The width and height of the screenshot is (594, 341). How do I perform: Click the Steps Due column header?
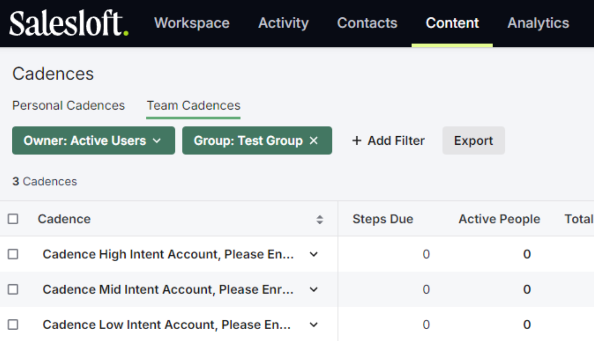pyautogui.click(x=382, y=219)
